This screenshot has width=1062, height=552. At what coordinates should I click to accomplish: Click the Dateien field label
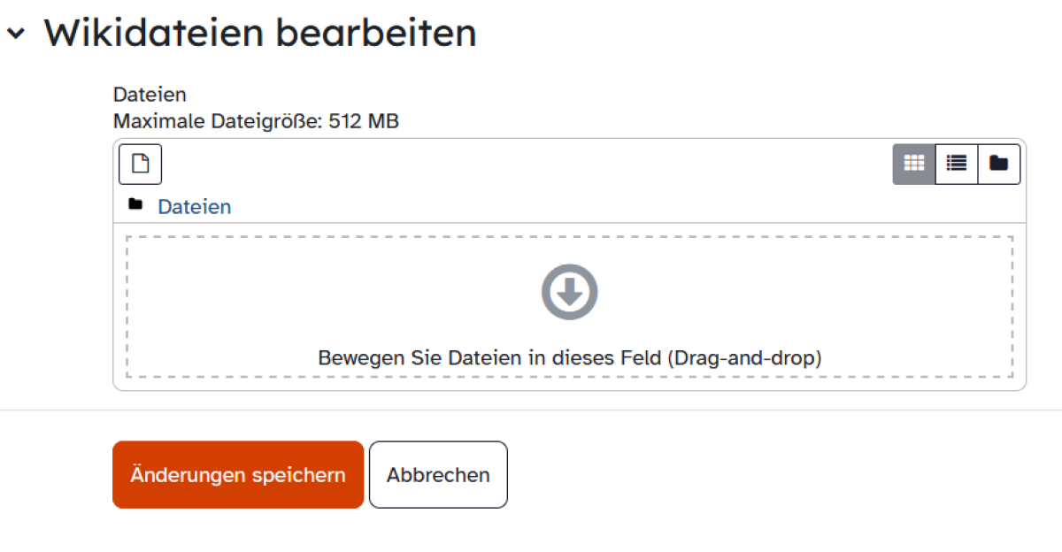tap(150, 95)
